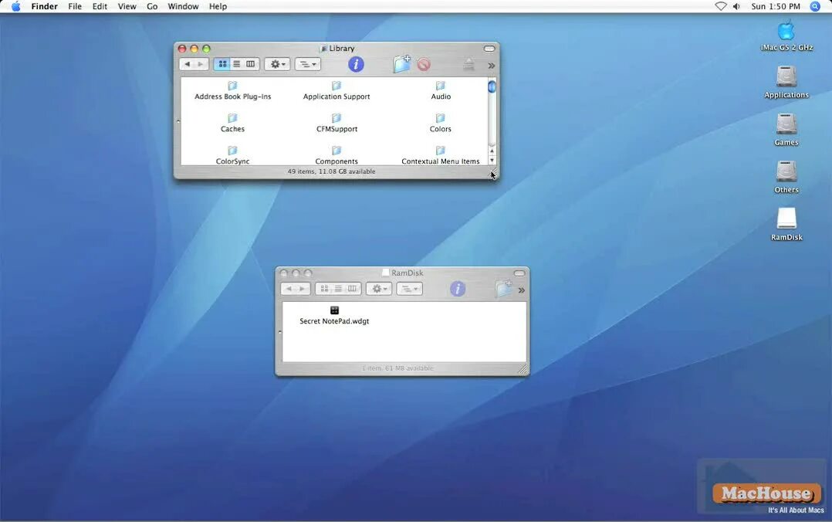Select the Games drive on desktop
The image size is (832, 522).
[786, 130]
